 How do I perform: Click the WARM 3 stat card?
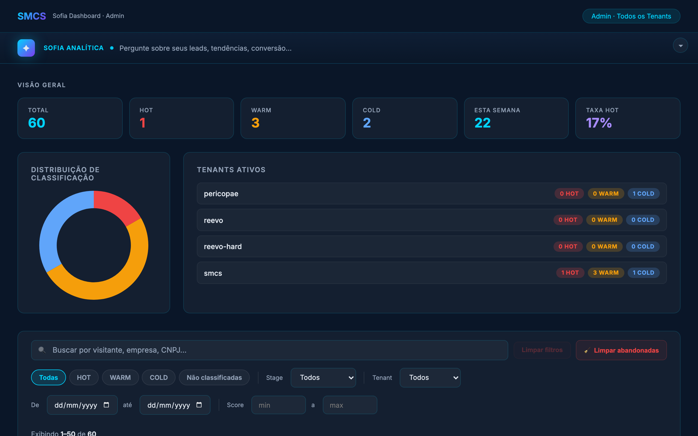[293, 118]
